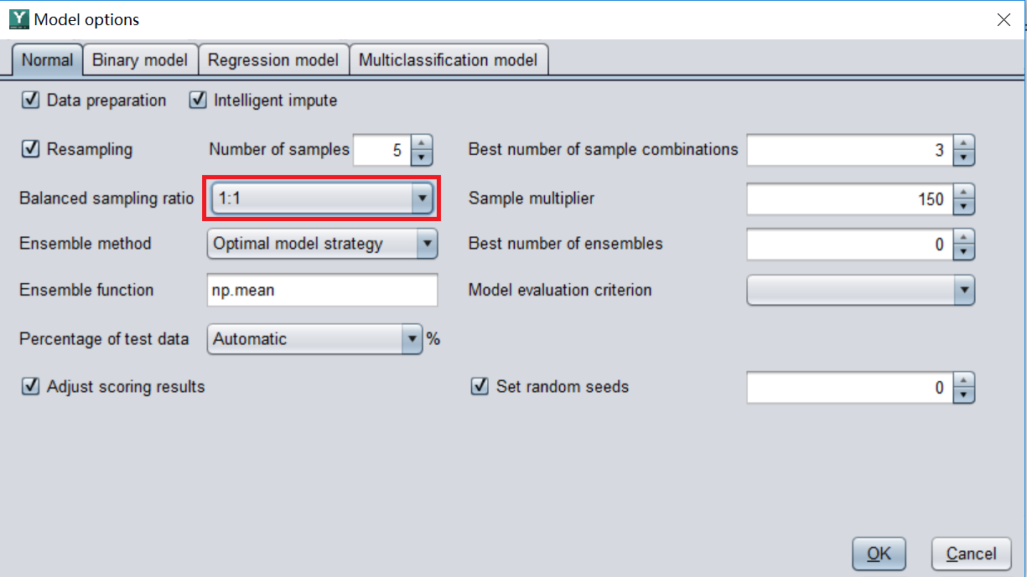Open the Regression model tab
Viewport: 1027px width, 577px height.
tap(273, 60)
